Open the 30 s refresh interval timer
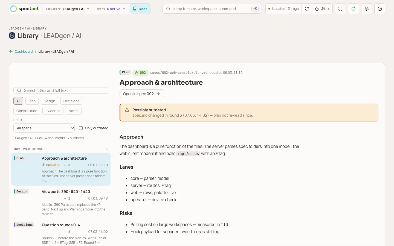394x246 pixels. point(322,9)
